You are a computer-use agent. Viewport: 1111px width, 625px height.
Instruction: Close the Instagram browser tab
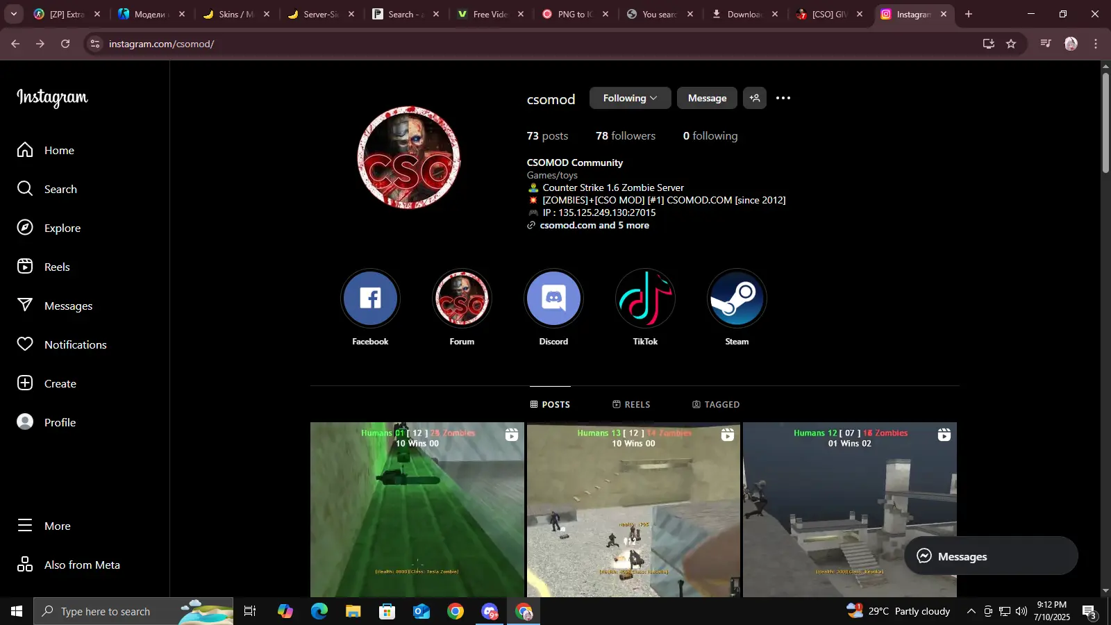944,14
